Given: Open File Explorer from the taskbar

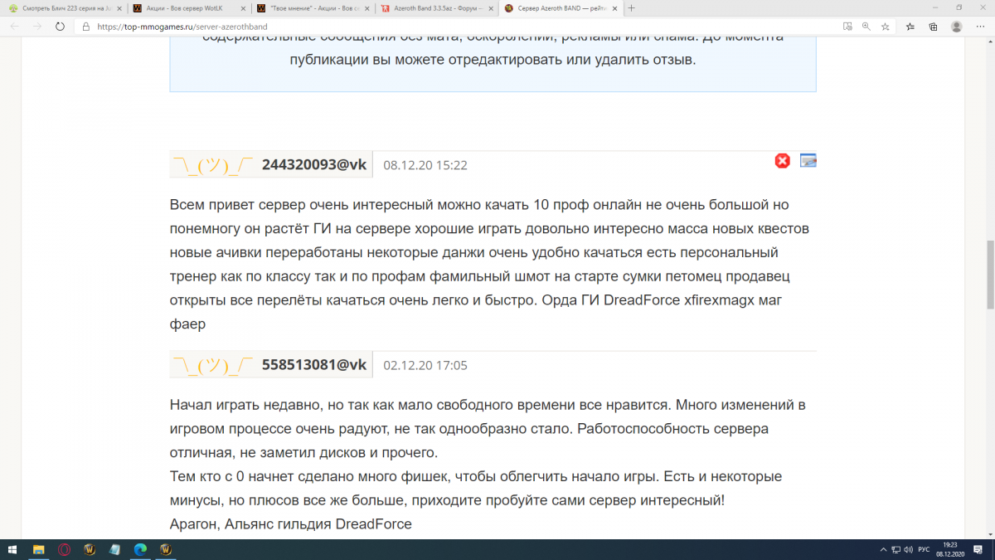Looking at the screenshot, I should (38, 550).
